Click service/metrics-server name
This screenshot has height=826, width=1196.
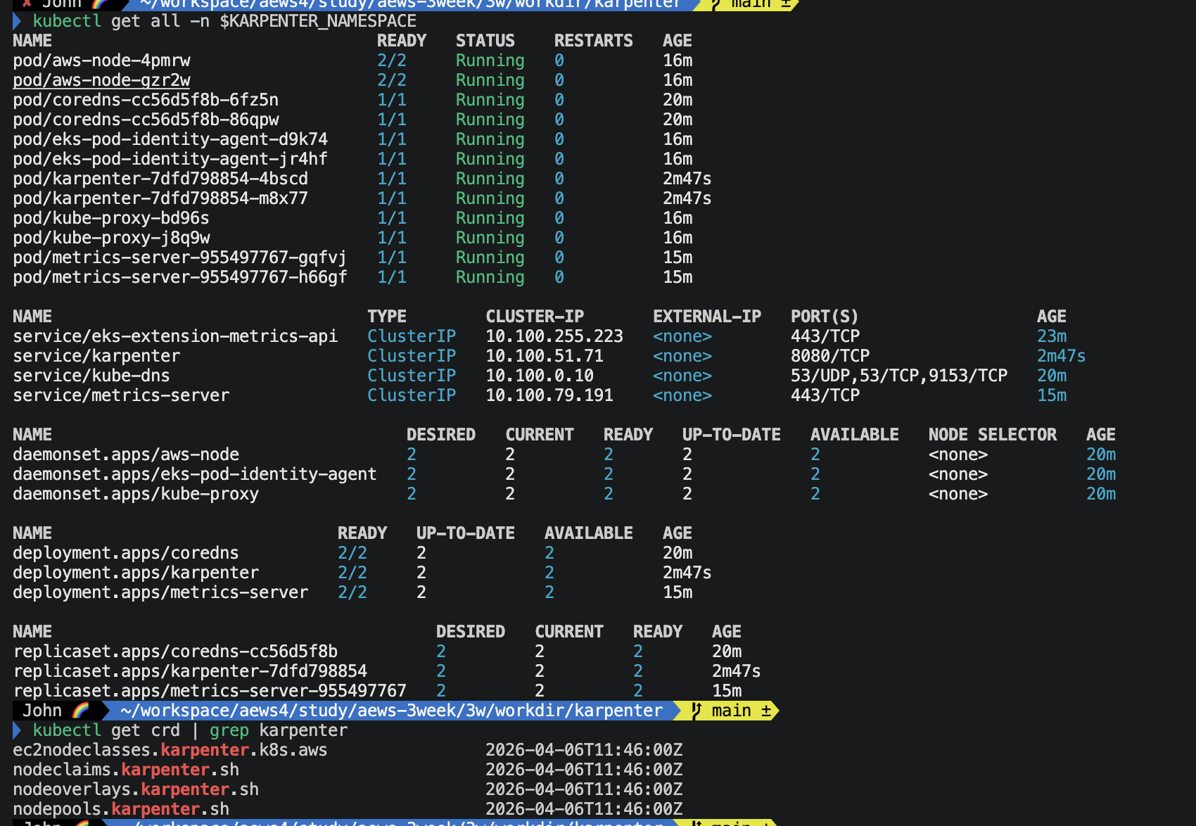(x=121, y=395)
